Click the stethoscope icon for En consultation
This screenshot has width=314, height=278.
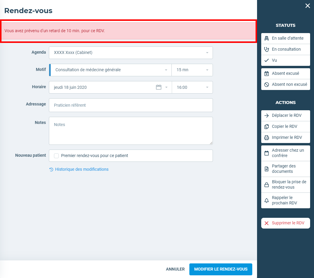267,49
